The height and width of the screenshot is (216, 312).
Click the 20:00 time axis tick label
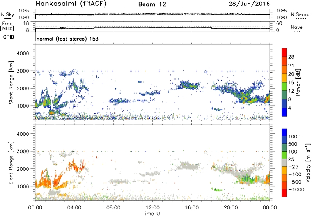[x=231, y=208]
